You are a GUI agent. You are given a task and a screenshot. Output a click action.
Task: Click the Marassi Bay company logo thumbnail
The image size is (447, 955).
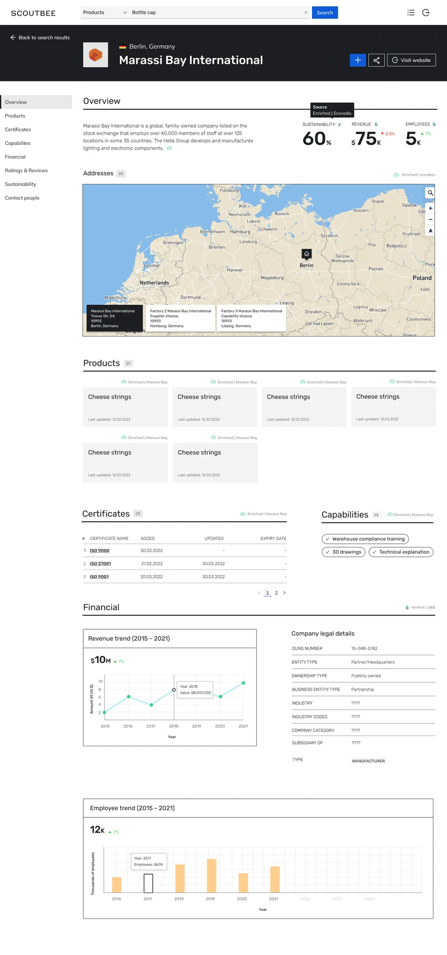(96, 55)
